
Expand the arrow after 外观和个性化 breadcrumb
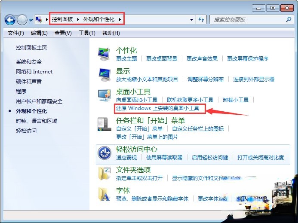[120, 19]
